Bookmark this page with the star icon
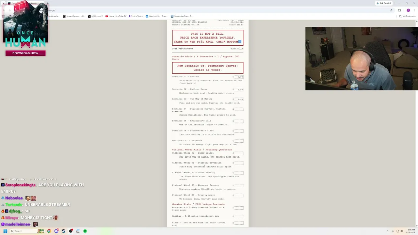This screenshot has width=418, height=235. (391, 10)
